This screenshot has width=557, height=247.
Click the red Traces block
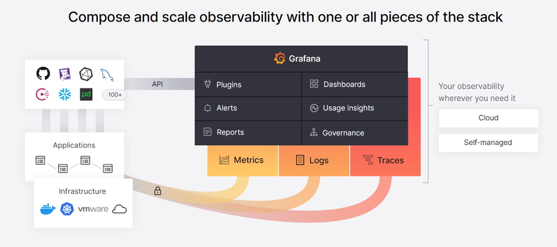point(385,160)
